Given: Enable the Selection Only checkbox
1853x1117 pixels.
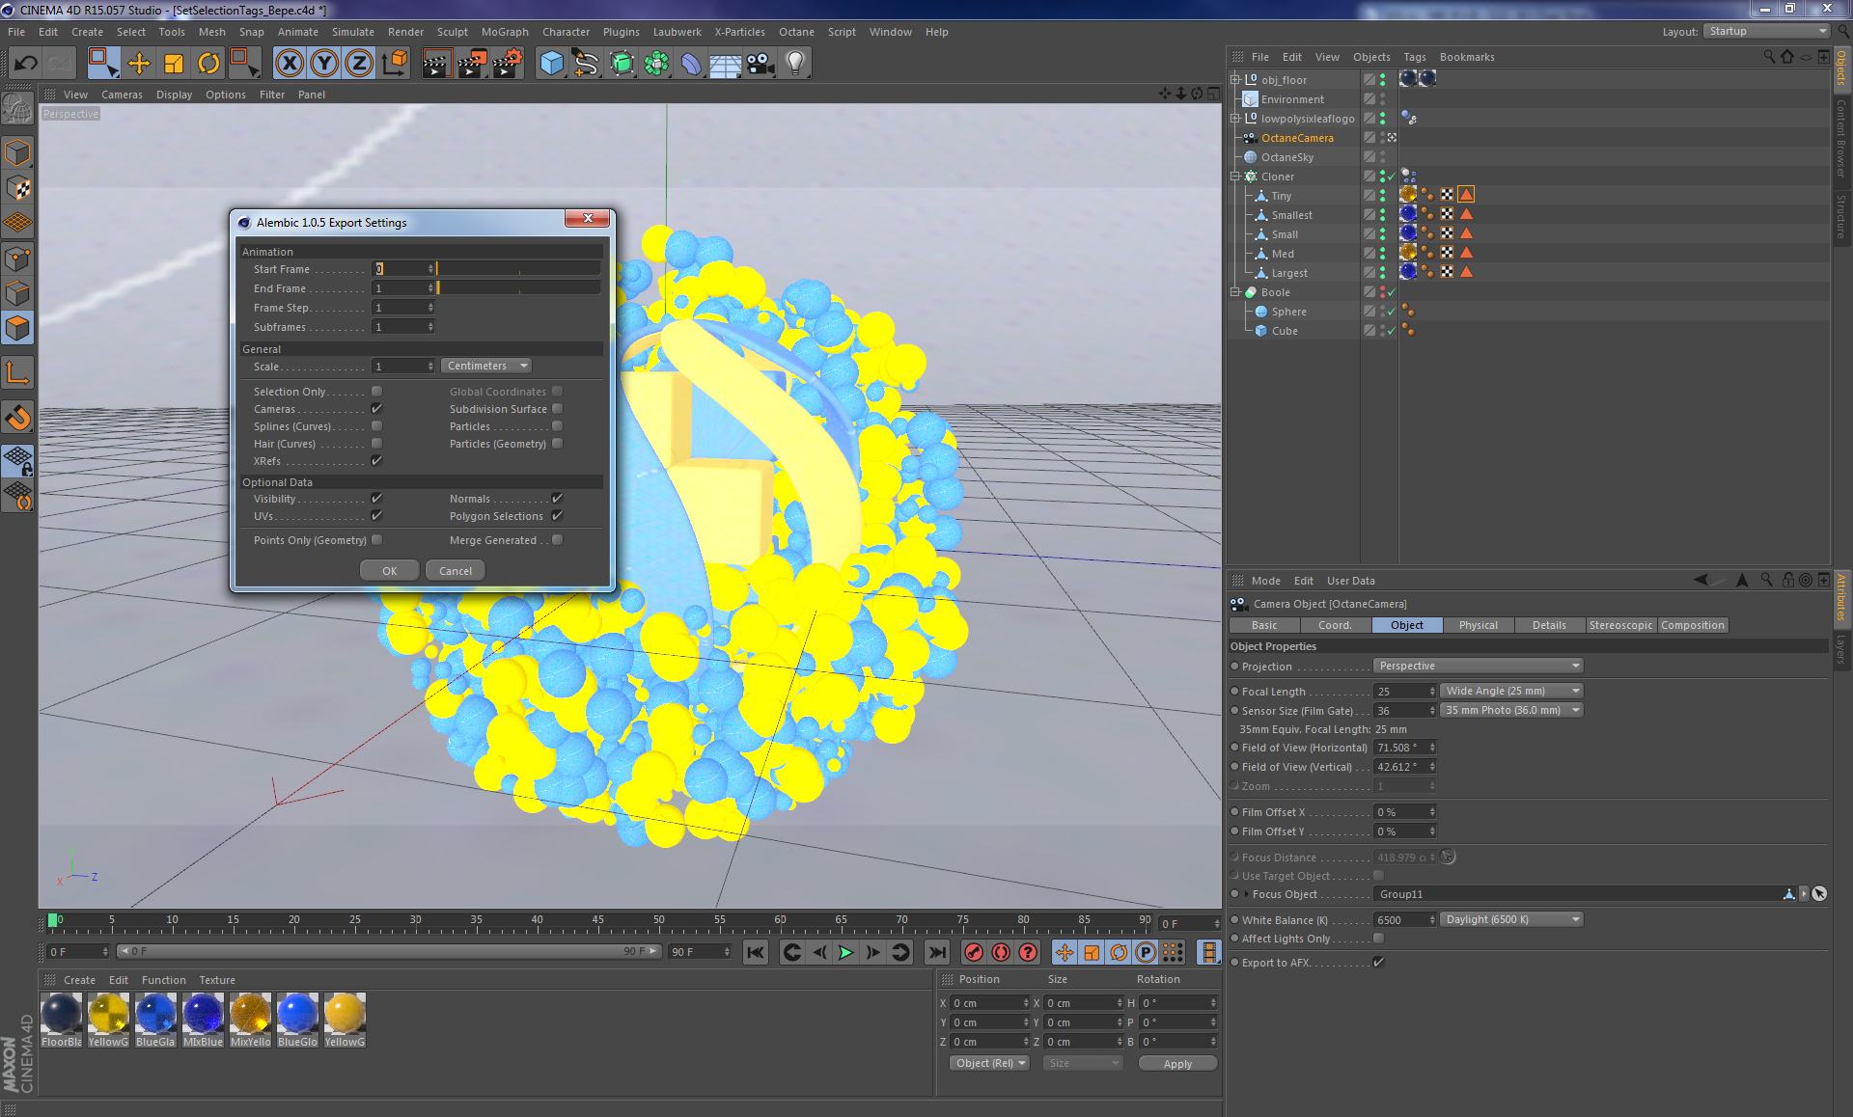Looking at the screenshot, I should click(377, 392).
